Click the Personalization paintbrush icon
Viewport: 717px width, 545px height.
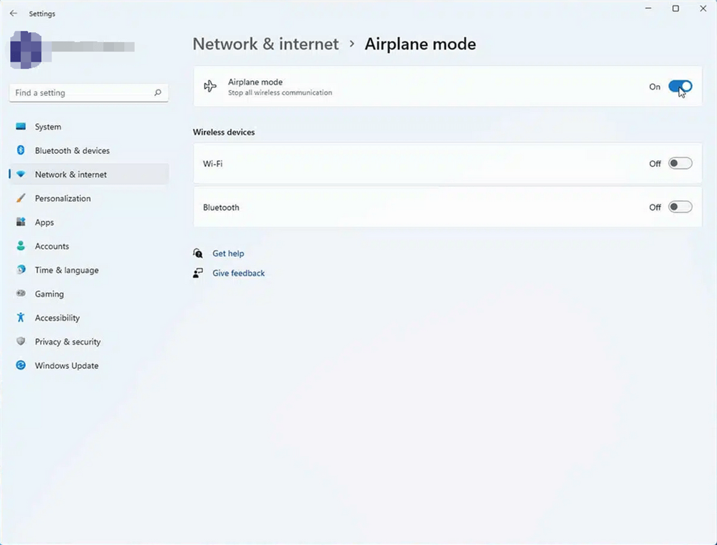(x=21, y=198)
